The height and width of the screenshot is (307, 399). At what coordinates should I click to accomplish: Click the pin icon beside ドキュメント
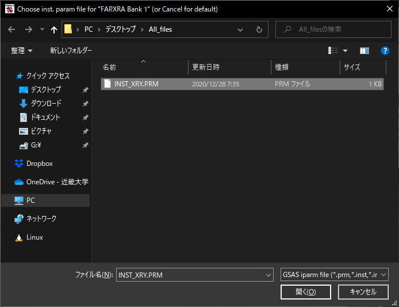coord(86,118)
